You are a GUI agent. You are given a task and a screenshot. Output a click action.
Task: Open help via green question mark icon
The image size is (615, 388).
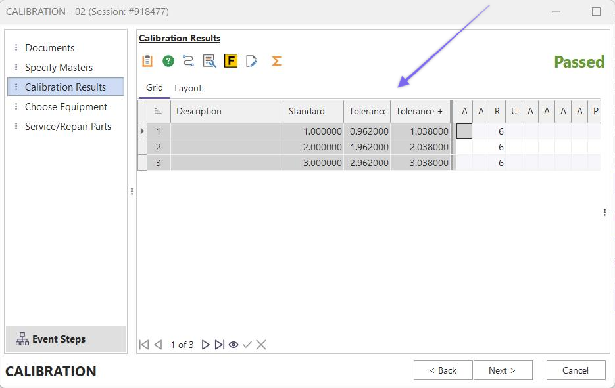(168, 61)
